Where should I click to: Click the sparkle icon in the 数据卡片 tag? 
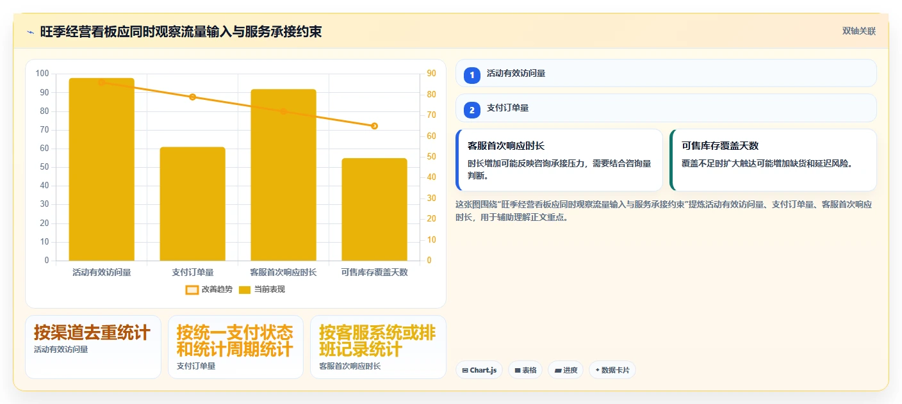click(x=598, y=370)
